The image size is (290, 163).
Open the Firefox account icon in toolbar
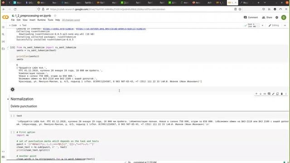tap(275, 9)
